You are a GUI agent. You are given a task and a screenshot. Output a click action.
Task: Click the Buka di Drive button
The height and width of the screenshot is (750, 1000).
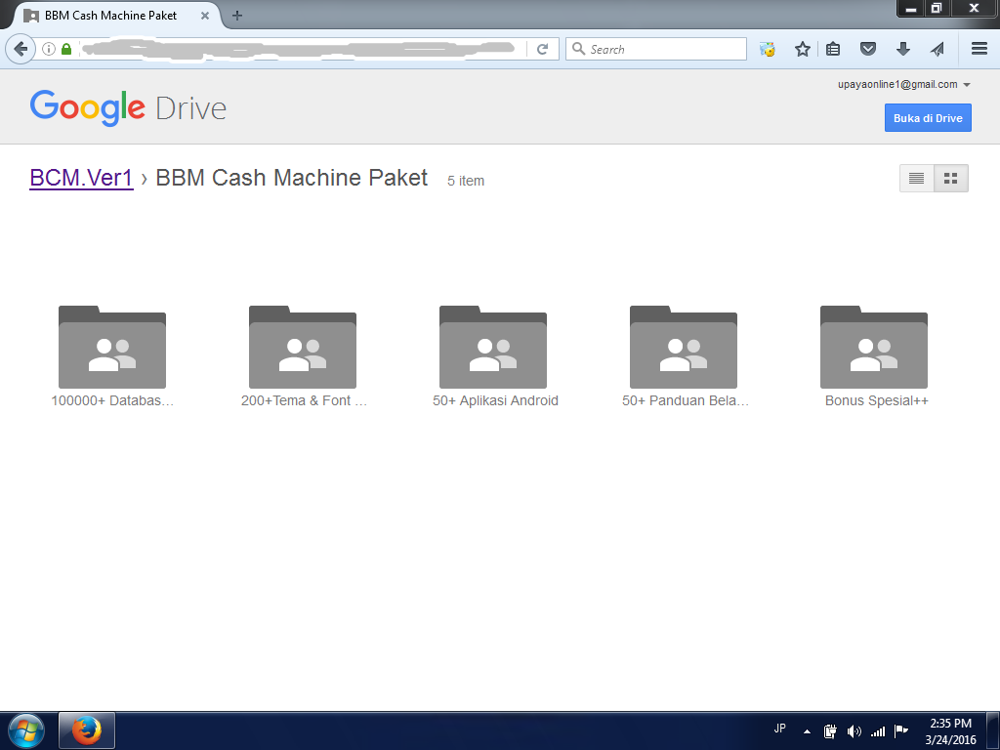coord(928,118)
